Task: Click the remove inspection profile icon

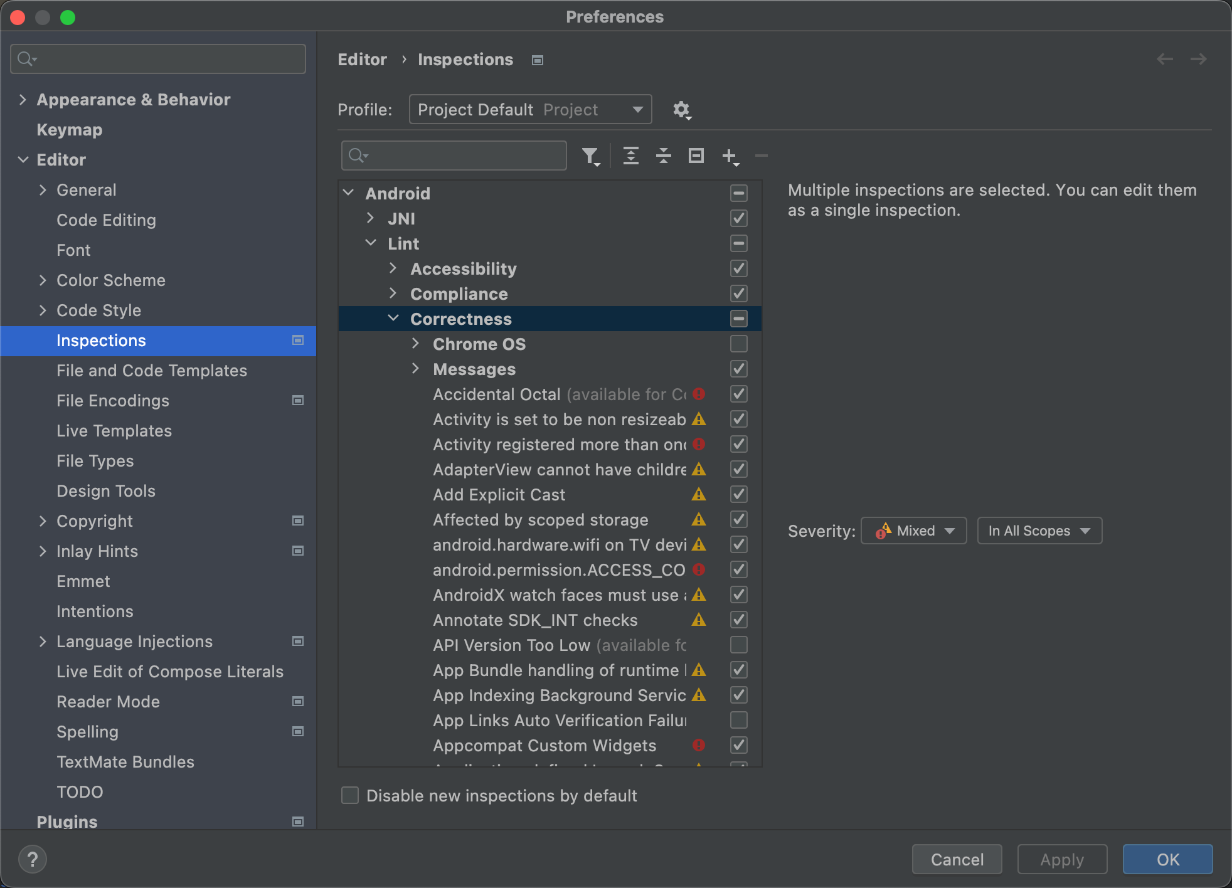Action: [762, 155]
